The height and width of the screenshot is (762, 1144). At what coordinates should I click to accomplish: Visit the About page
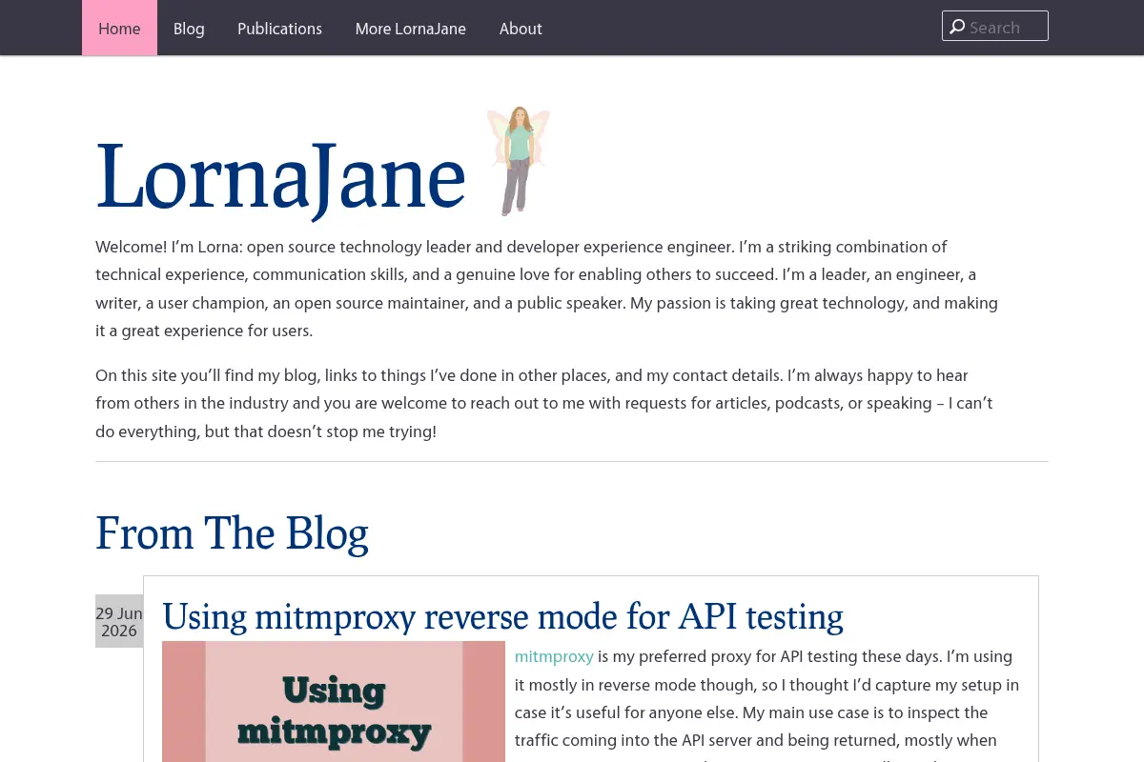tap(521, 29)
